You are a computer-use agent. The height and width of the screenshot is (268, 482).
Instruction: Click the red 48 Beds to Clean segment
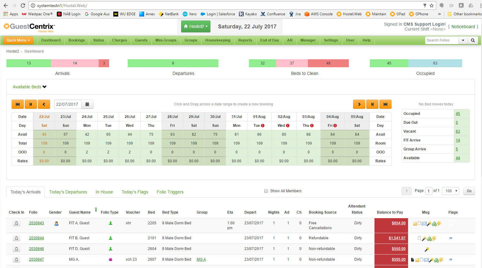[328, 63]
